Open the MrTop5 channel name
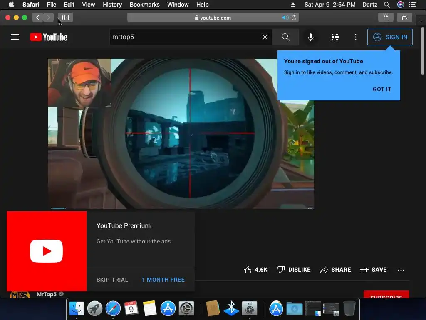426x320 pixels. click(47, 294)
